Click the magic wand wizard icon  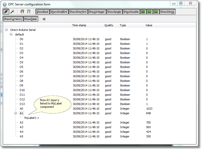(12, 12)
